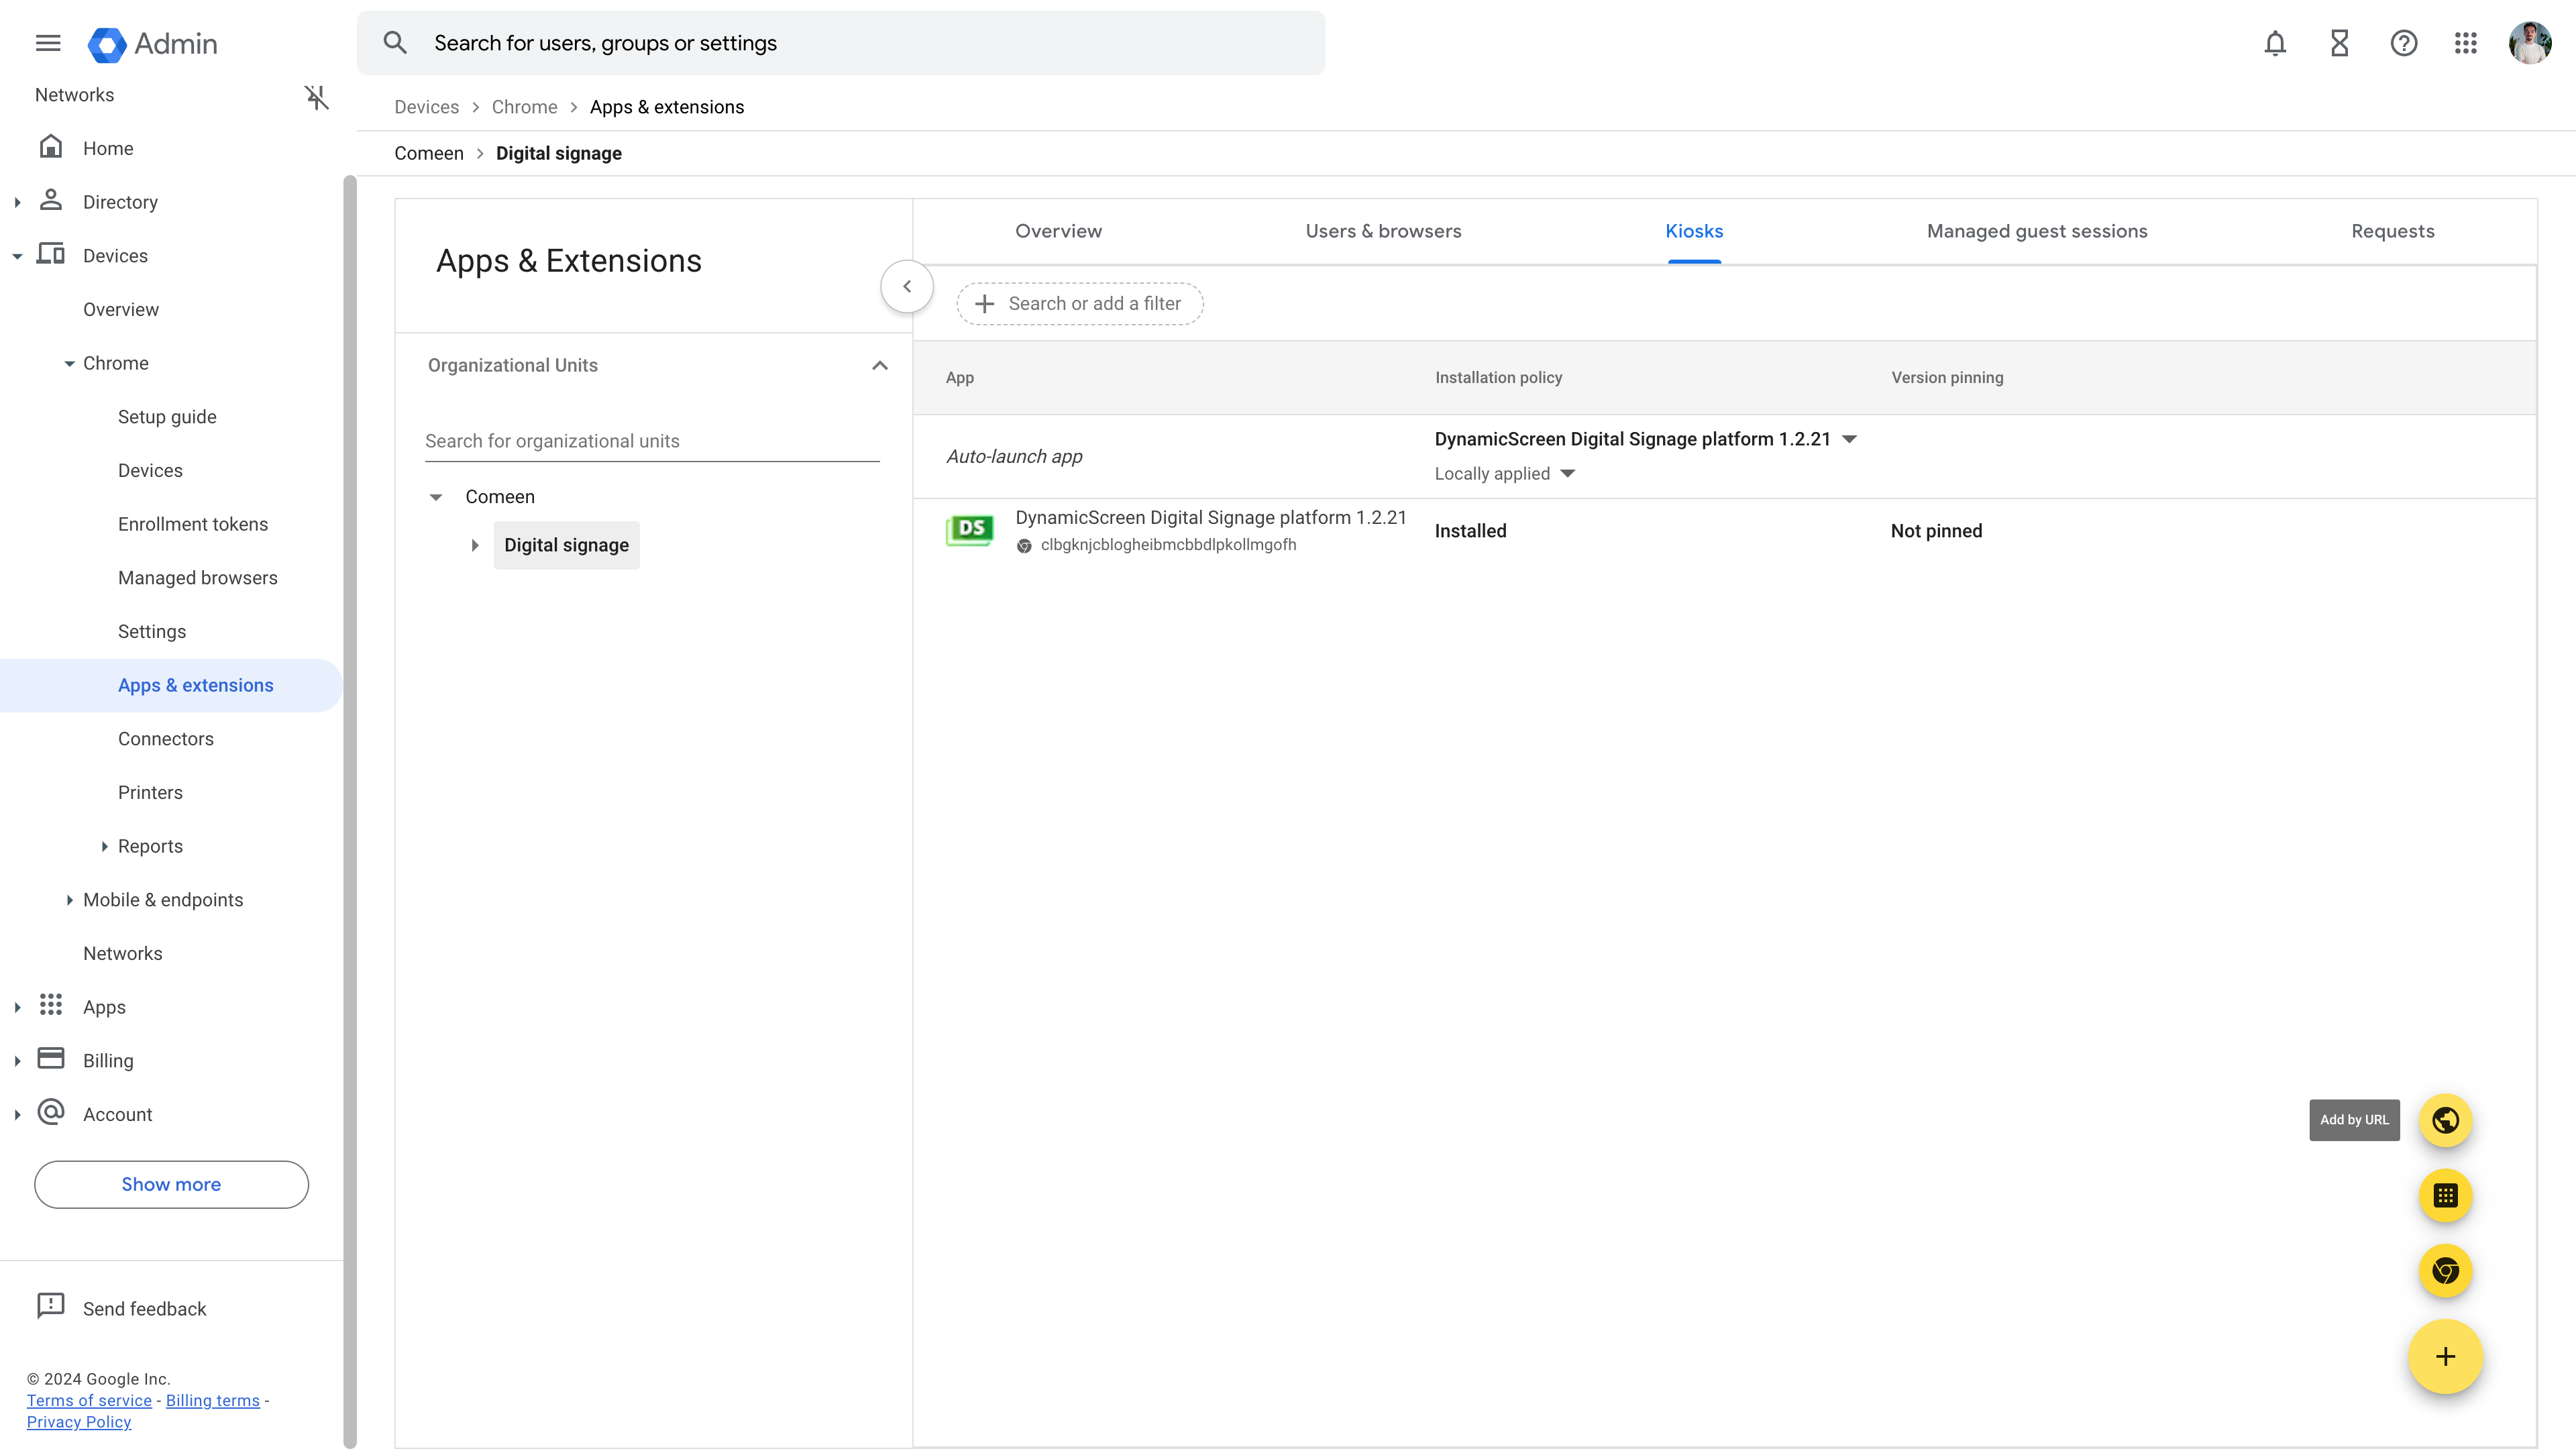Click the Google Admin logo
Screen dimensions: 2576x1449
[x=152, y=44]
